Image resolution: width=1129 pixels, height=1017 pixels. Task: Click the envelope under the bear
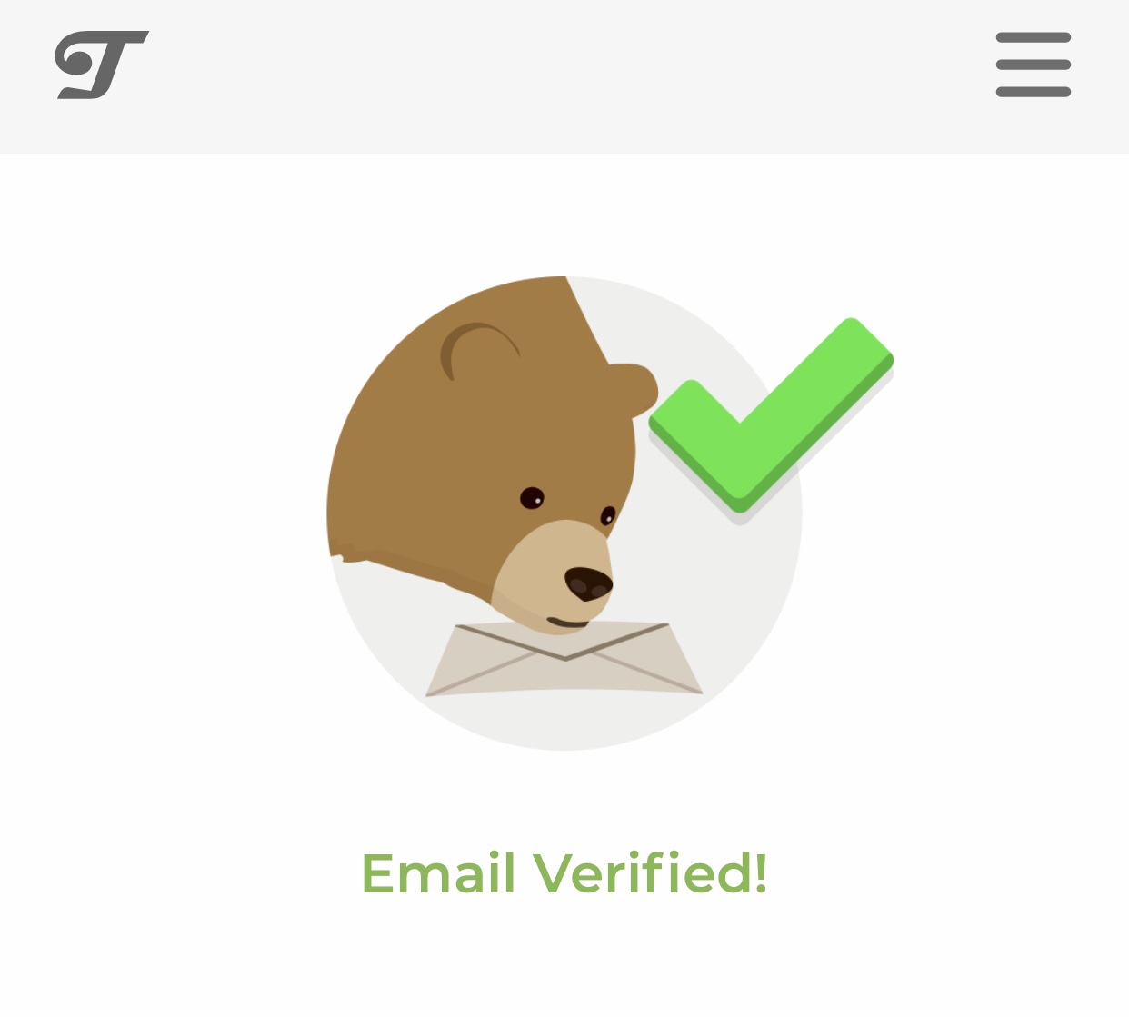[x=564, y=660]
